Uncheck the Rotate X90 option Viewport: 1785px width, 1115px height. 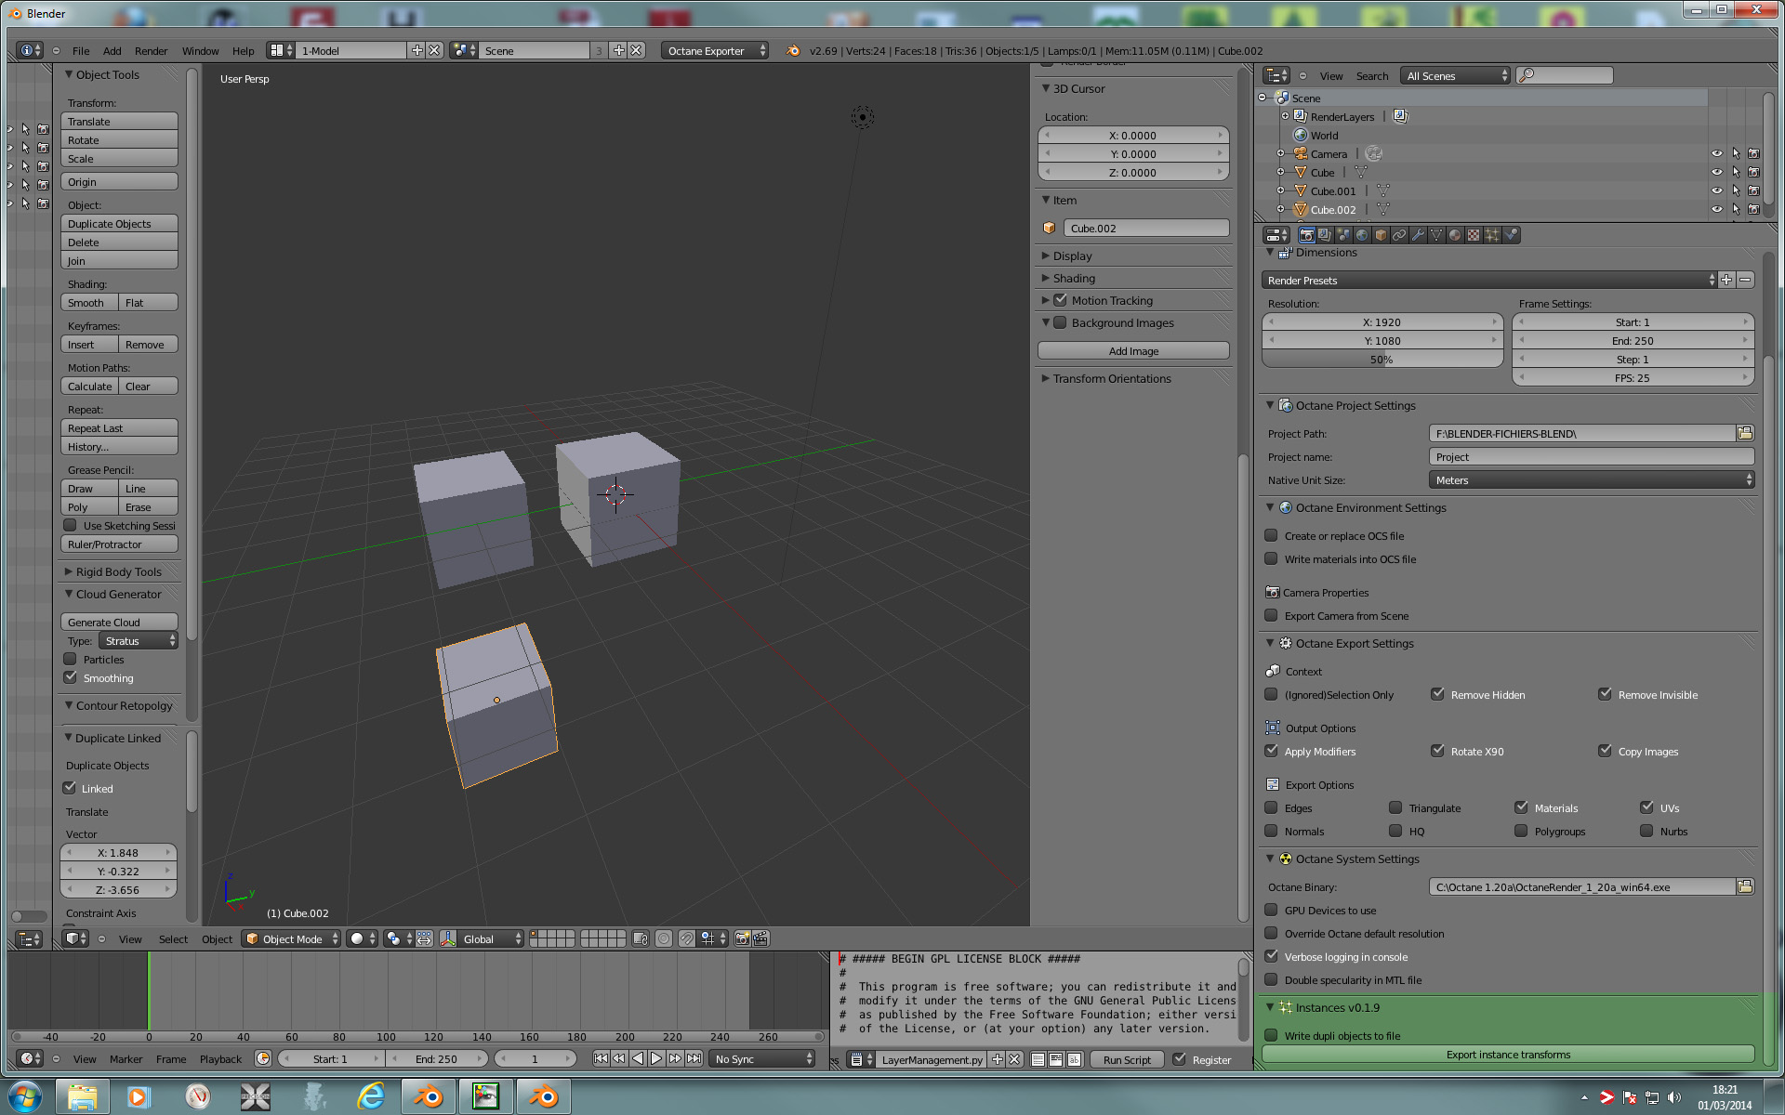(x=1437, y=751)
